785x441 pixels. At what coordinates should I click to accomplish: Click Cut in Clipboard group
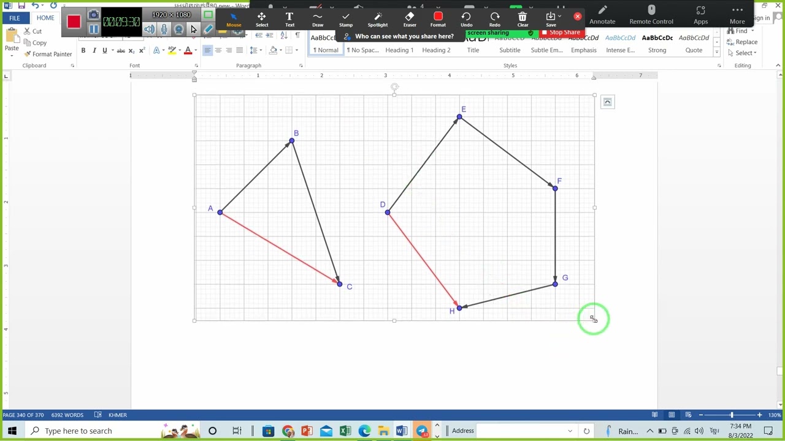click(x=33, y=31)
